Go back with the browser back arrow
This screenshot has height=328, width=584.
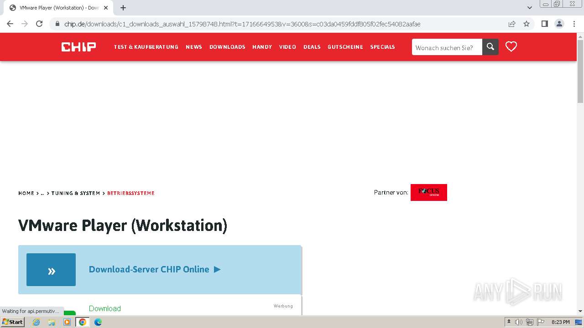coord(10,24)
